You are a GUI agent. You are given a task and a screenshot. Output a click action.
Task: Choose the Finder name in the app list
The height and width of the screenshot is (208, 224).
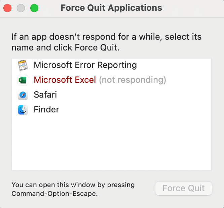click(46, 109)
